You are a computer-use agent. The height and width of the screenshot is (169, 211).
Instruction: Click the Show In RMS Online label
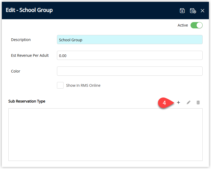83,85
